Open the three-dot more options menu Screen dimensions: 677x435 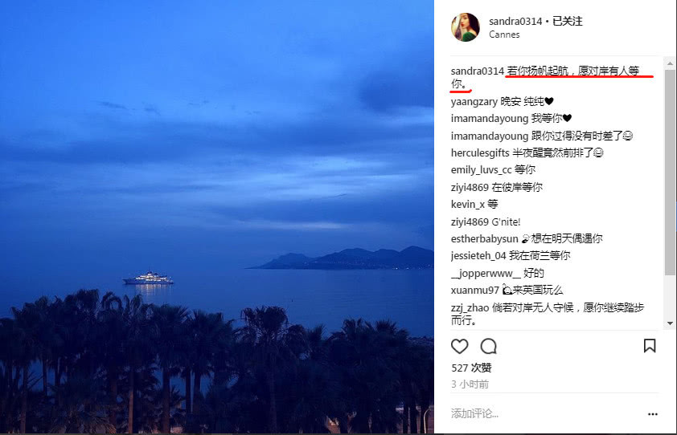pyautogui.click(x=653, y=414)
